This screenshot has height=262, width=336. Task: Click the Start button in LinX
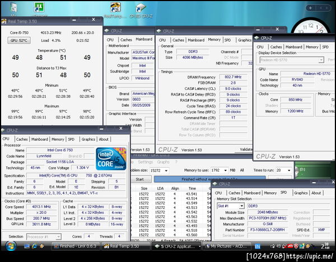(141, 179)
